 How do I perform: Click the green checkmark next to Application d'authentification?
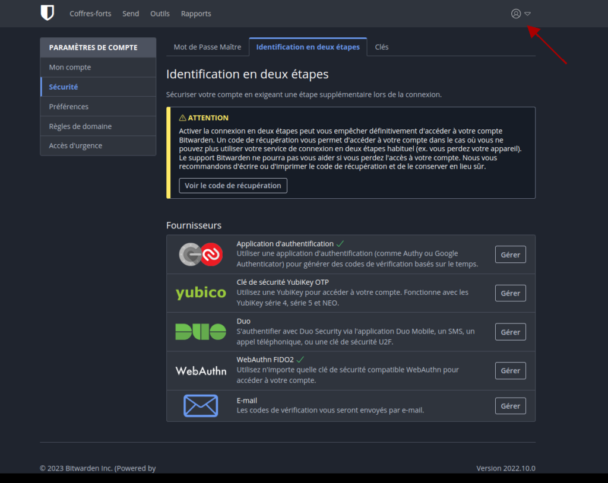[x=340, y=243]
